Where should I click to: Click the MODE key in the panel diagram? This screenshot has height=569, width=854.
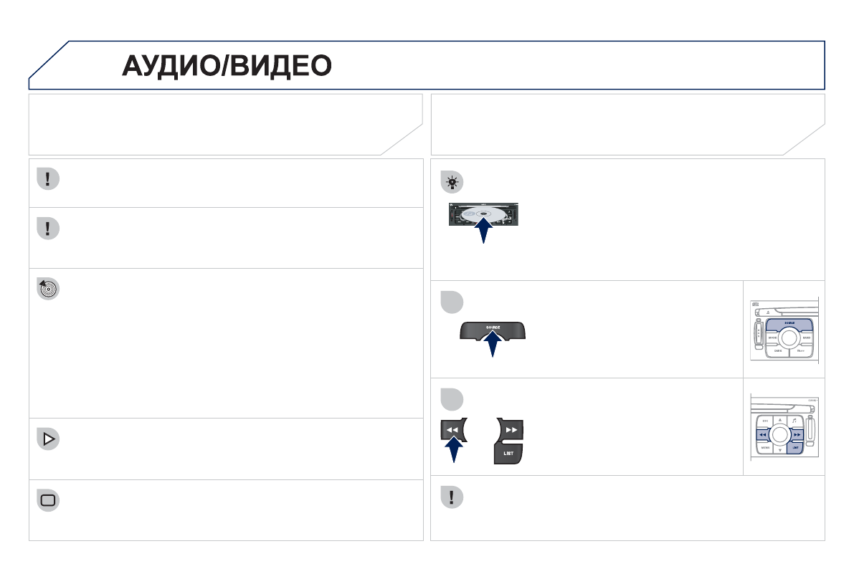click(x=772, y=337)
